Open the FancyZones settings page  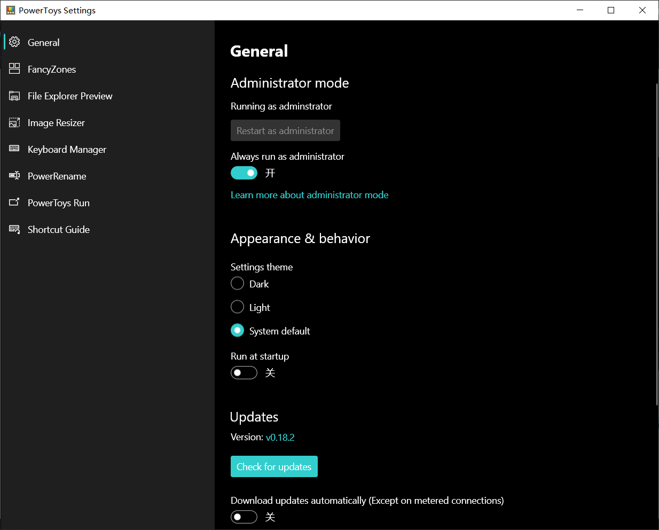(52, 69)
